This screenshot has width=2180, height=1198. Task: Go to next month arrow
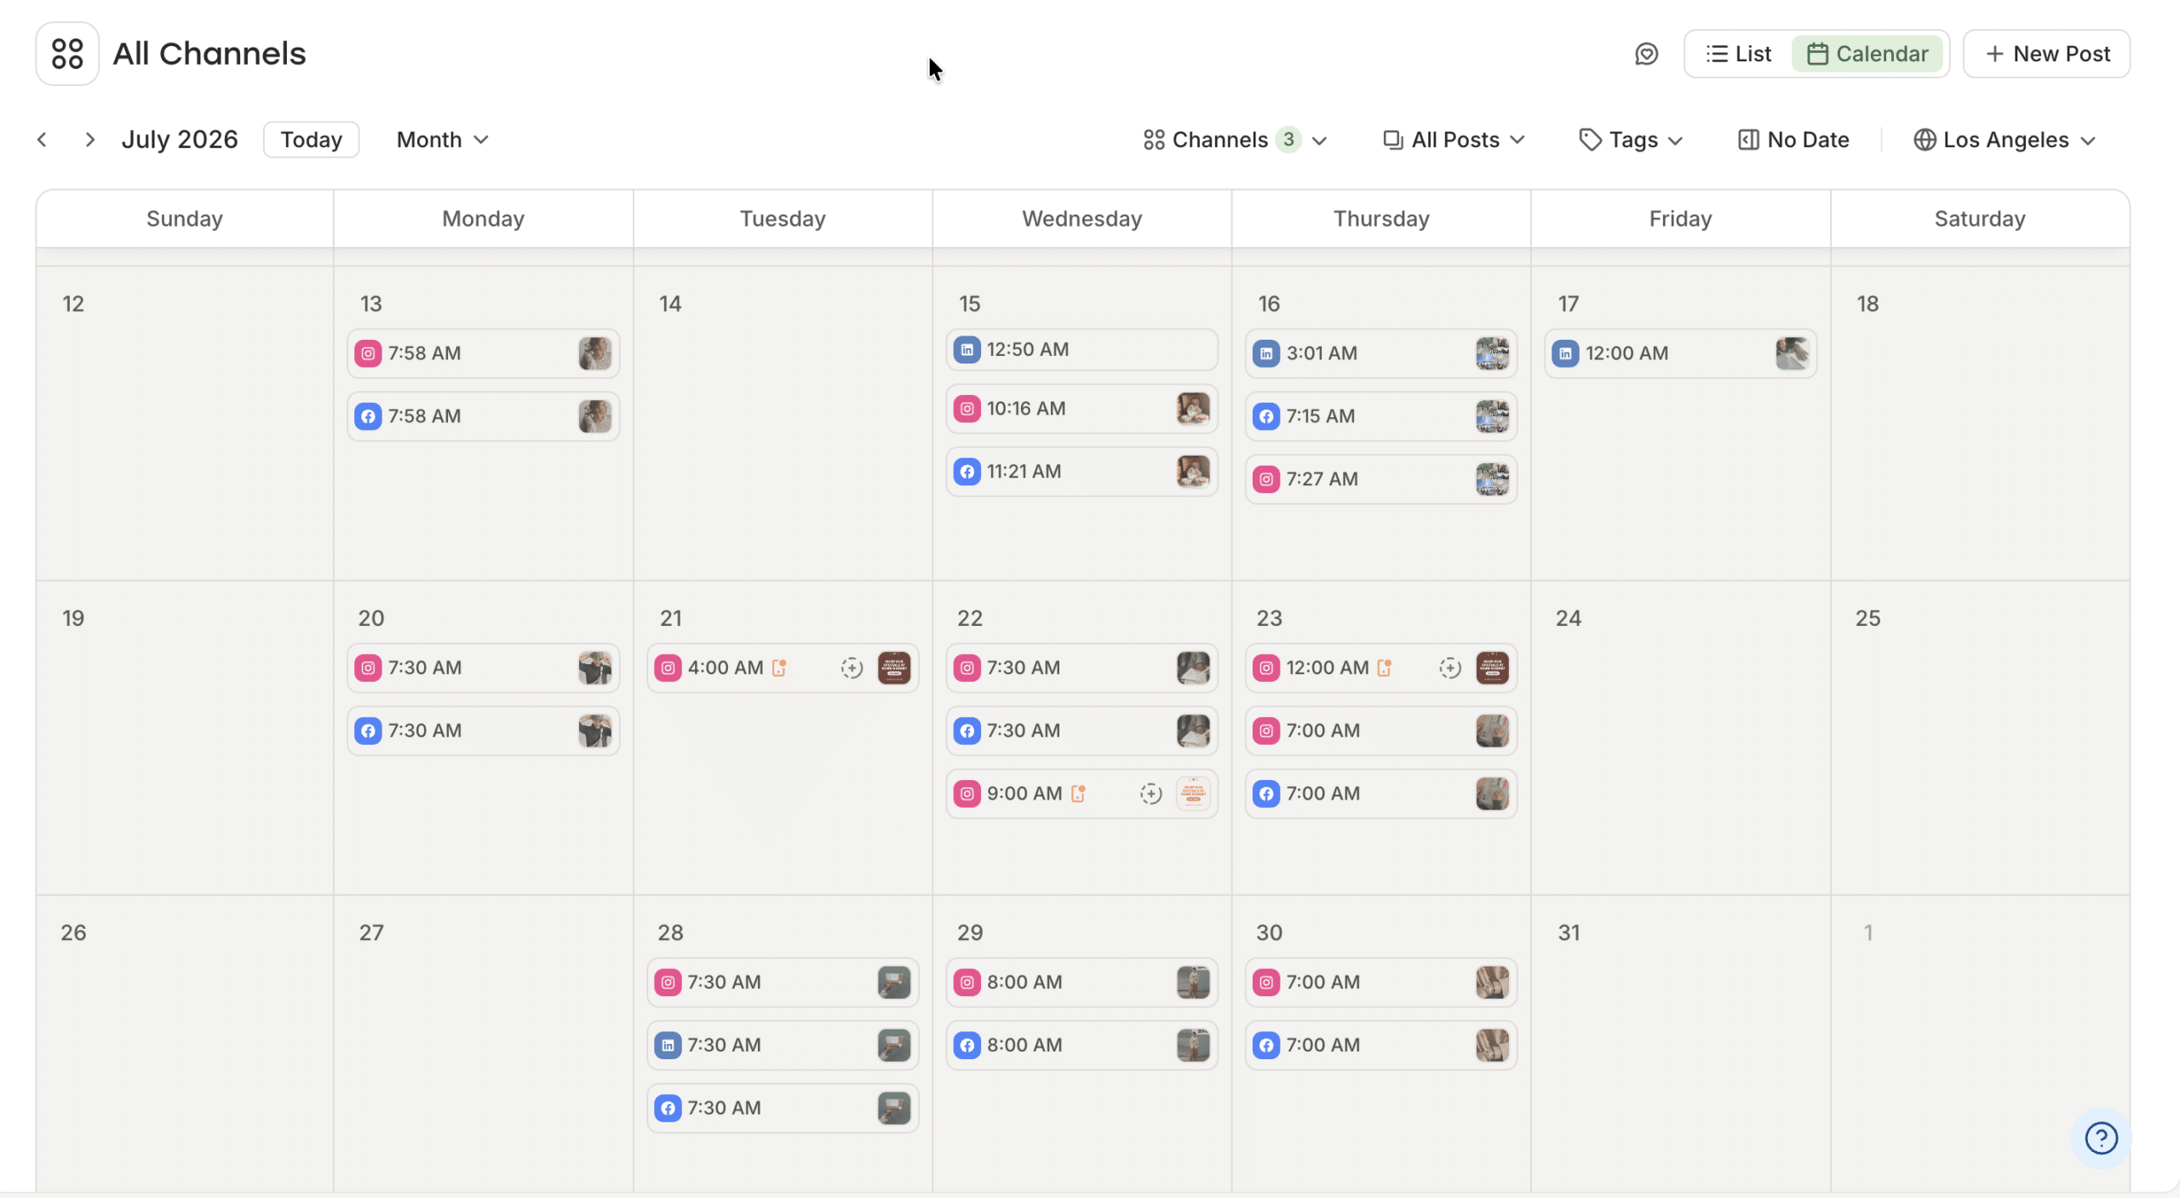(89, 140)
